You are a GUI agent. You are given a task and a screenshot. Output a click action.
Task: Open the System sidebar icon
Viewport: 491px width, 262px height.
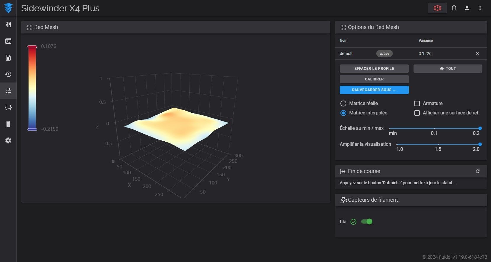tap(8, 124)
